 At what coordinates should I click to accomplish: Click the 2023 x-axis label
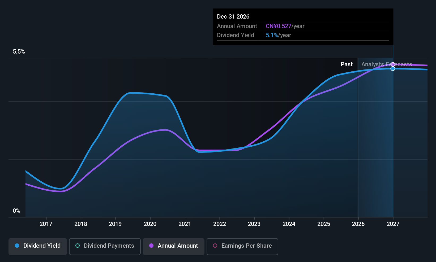pos(254,224)
